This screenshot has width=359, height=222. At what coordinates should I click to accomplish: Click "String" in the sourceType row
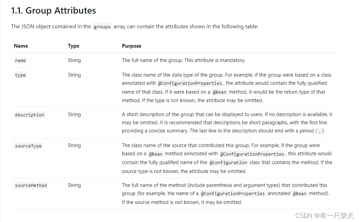pyautogui.click(x=74, y=145)
